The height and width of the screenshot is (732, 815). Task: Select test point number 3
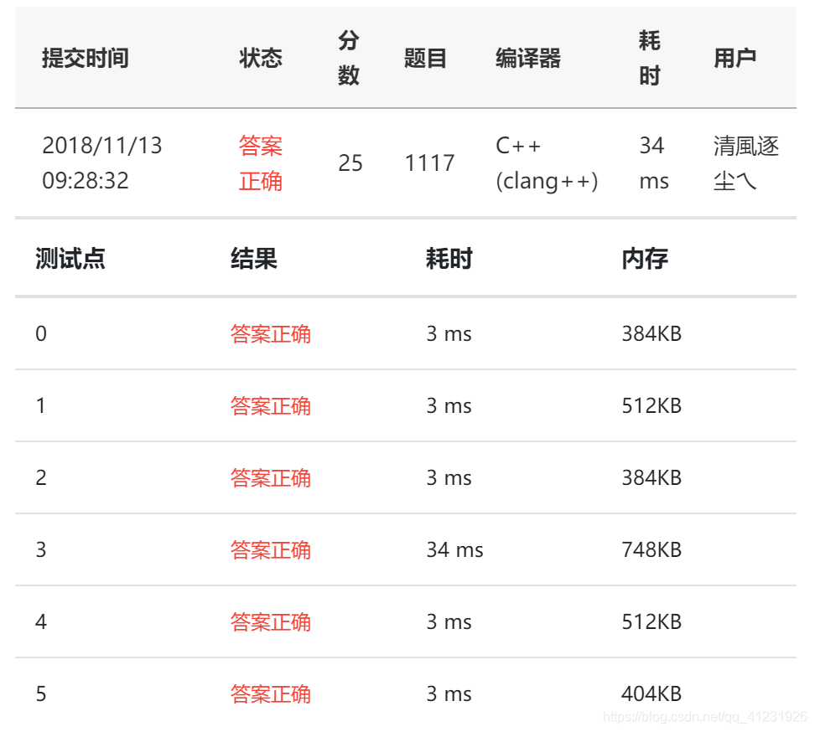point(41,549)
